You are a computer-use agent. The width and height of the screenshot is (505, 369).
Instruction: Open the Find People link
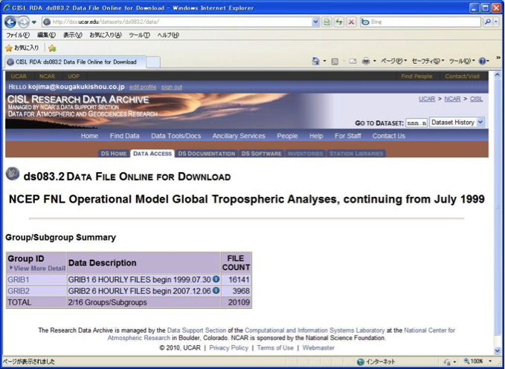click(416, 76)
